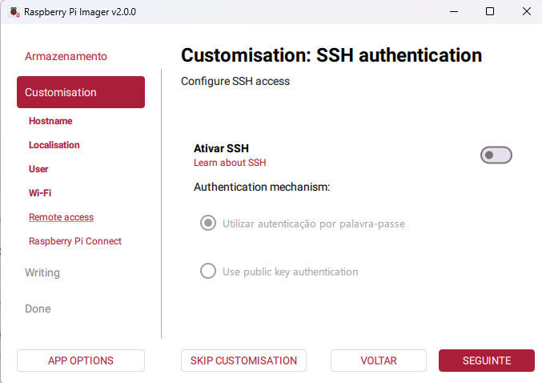The image size is (542, 383).
Task: Switch to the Localisation section
Action: (x=54, y=145)
